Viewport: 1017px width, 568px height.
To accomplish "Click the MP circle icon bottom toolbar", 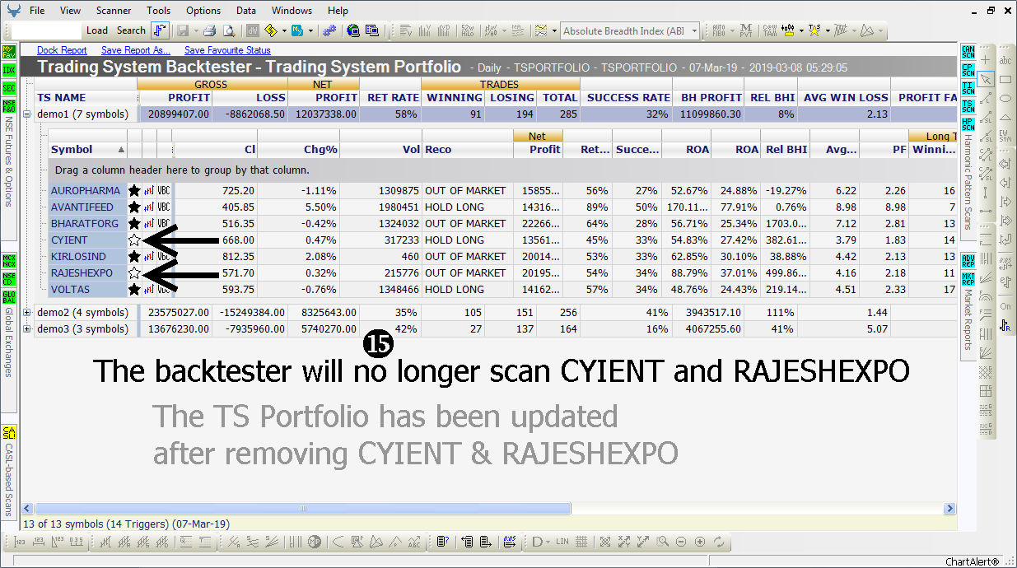I will pos(315,542).
